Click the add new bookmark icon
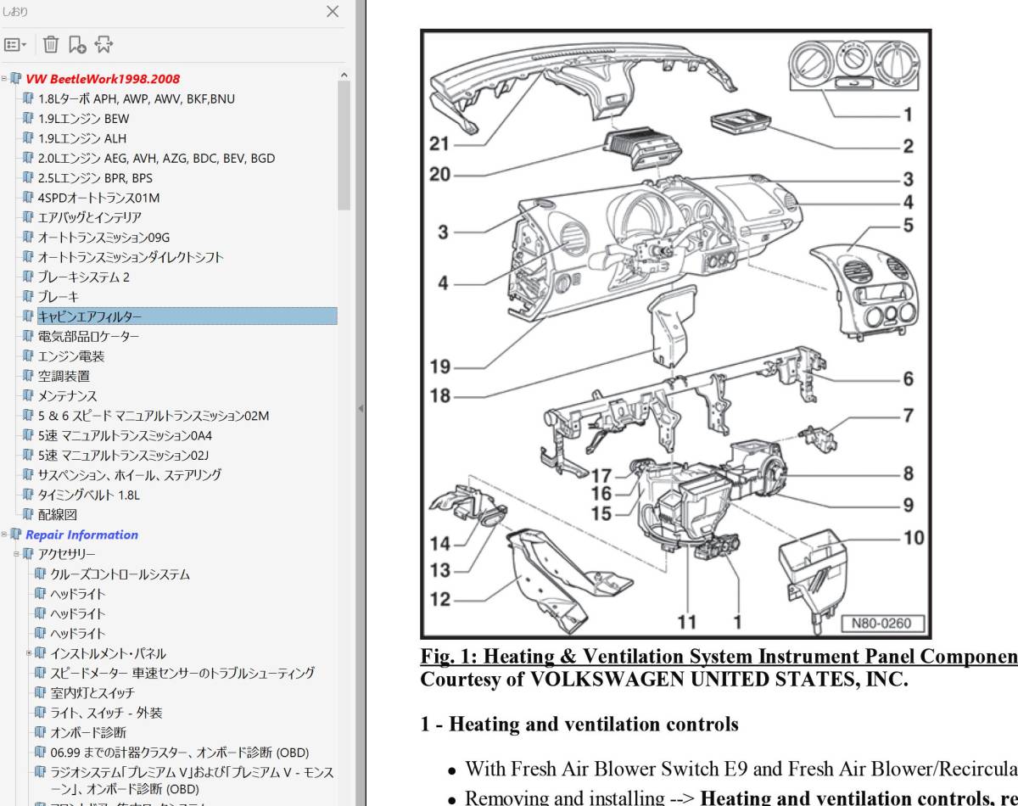Viewport: 1018px width, 806px height. coord(77,44)
